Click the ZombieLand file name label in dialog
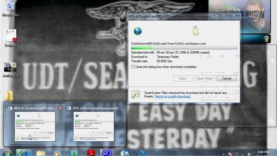This screenshot has height=156, width=277. point(168,43)
